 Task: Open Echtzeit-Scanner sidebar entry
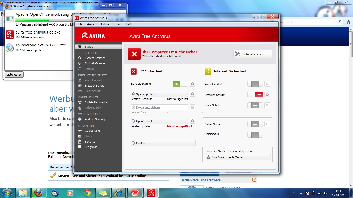(95, 63)
